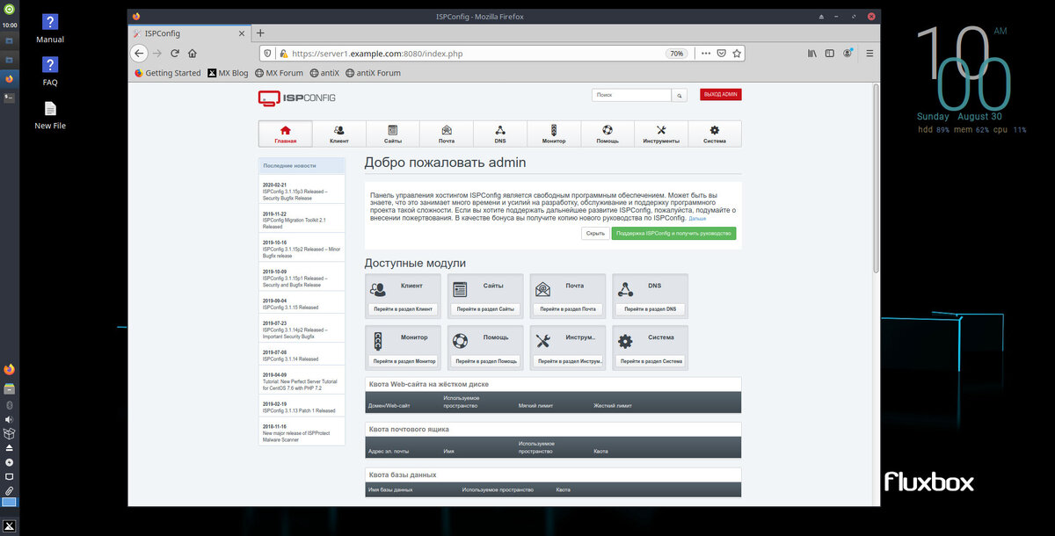Open the Система module in navigation bar

[x=715, y=134]
